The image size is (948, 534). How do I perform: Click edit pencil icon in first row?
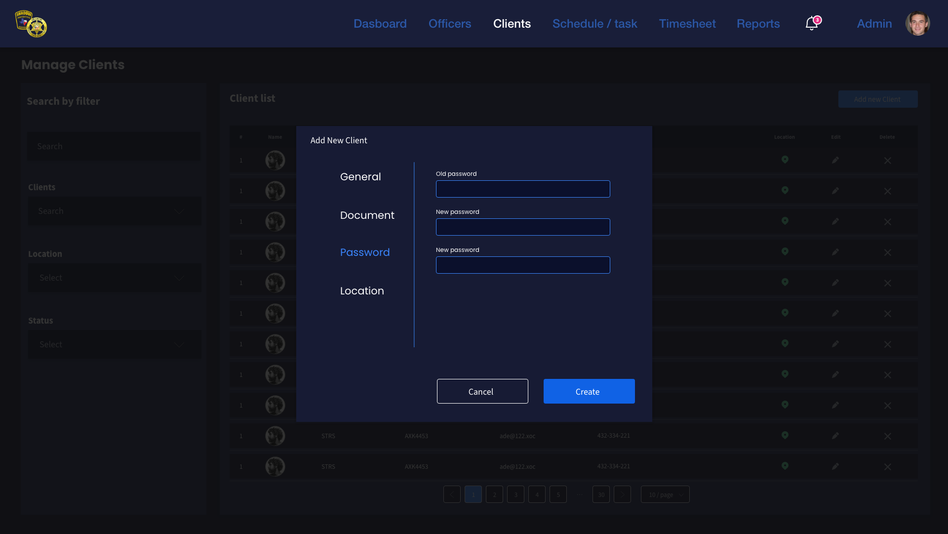coord(835,160)
